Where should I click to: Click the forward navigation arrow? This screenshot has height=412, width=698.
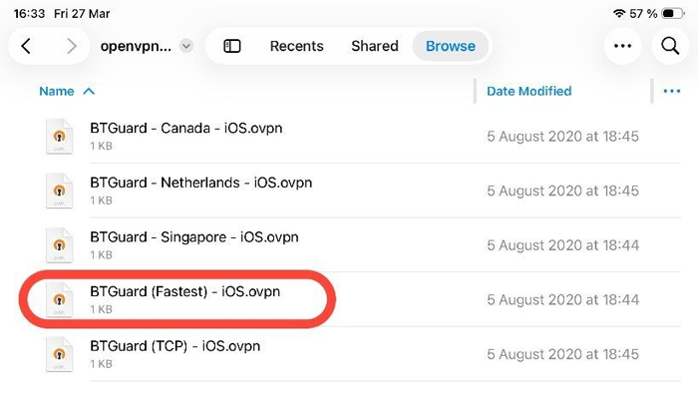coord(71,46)
